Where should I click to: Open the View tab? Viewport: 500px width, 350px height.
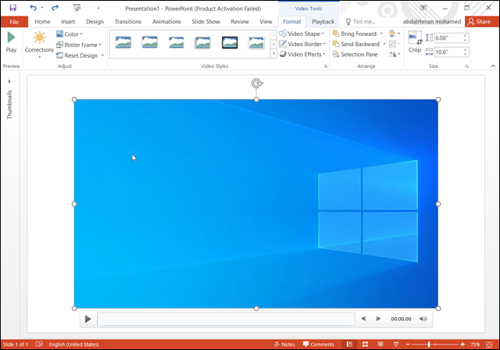coord(266,22)
